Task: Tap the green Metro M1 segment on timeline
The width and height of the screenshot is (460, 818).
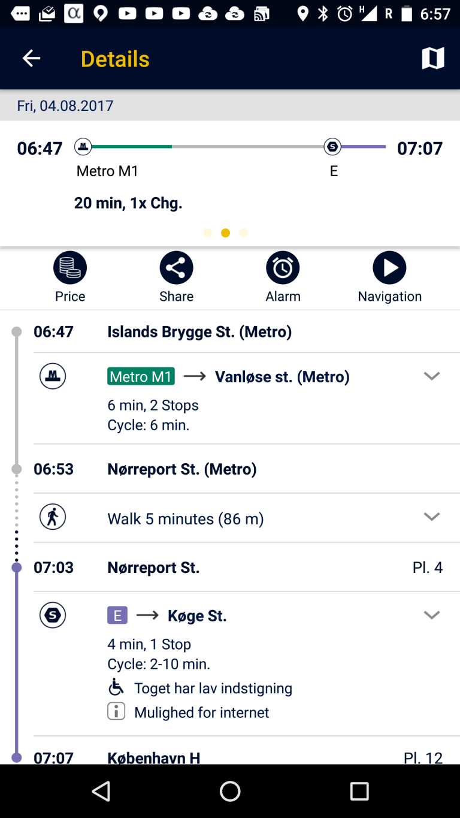Action: [x=131, y=146]
